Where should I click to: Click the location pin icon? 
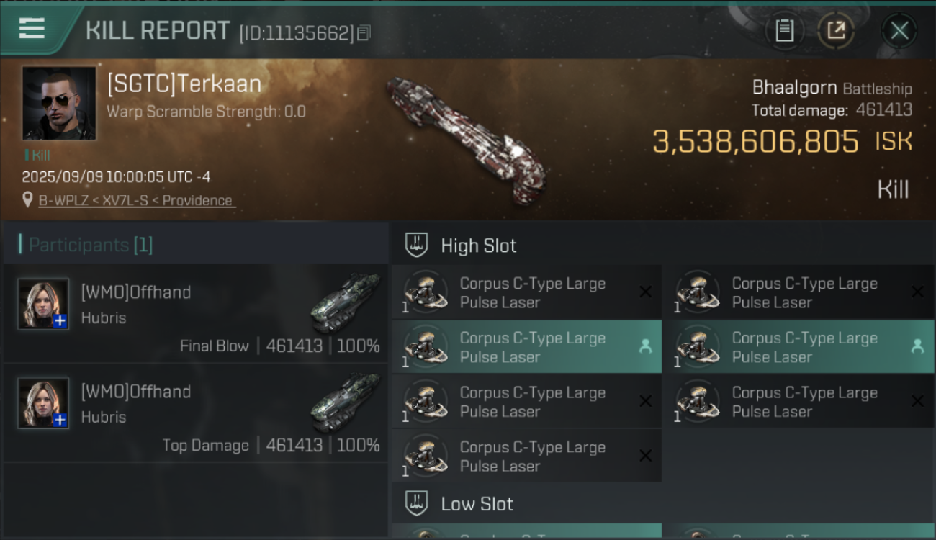coord(28,200)
